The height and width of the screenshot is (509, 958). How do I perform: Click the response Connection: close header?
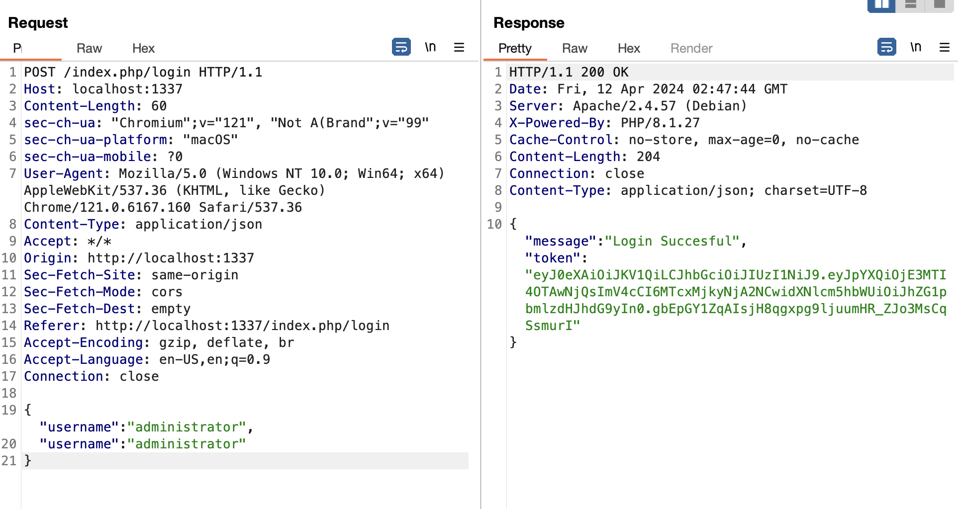point(577,173)
